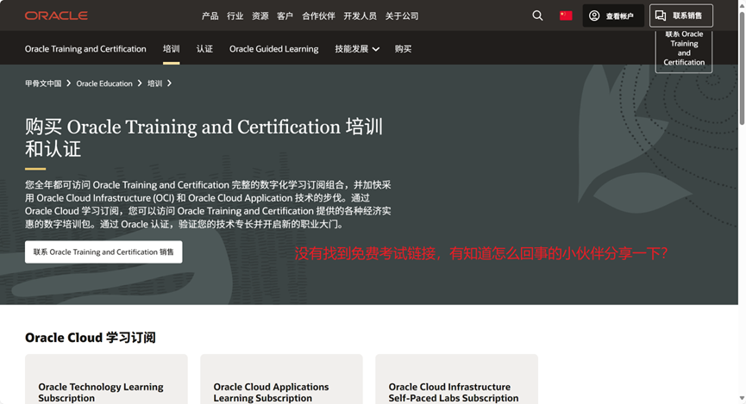This screenshot has height=404, width=746.
Task: Click chevron after 甲骨文中国 breadcrumb
Action: pyautogui.click(x=68, y=84)
